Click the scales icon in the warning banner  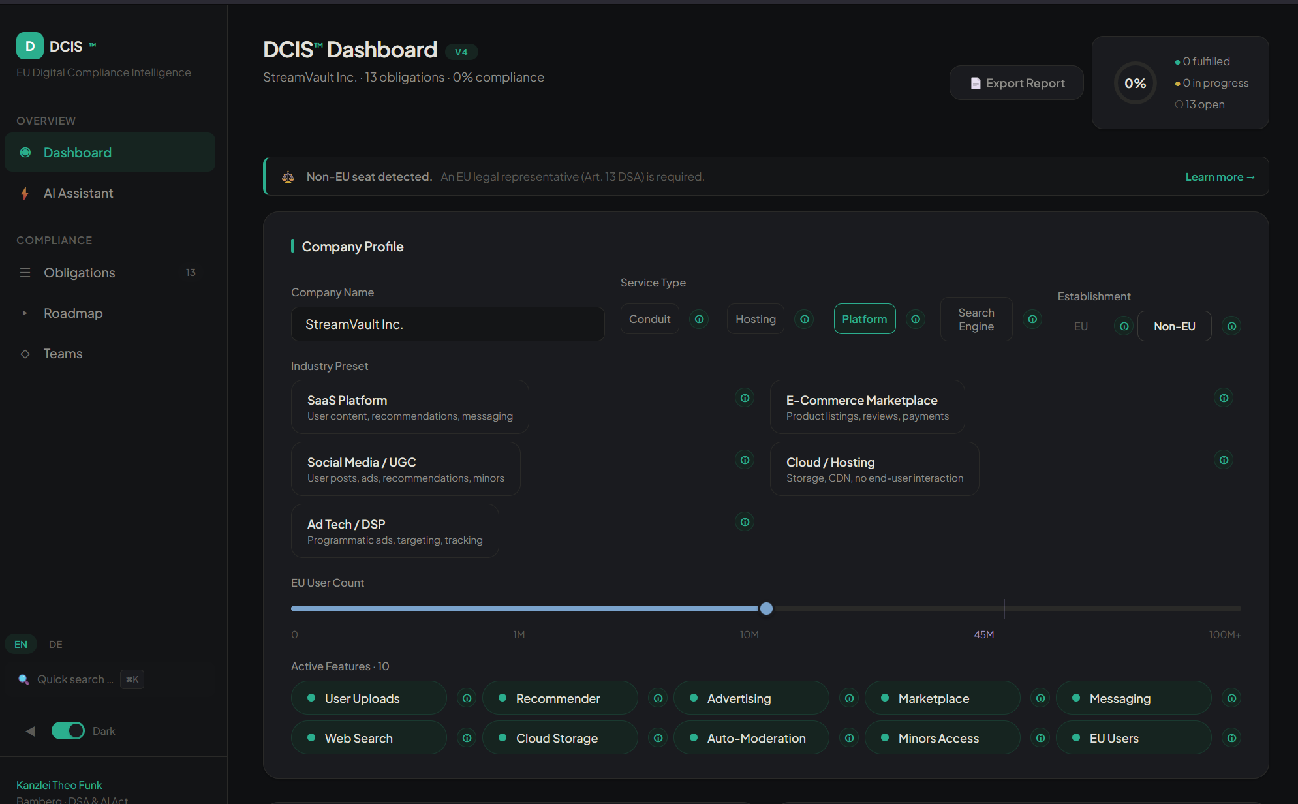[288, 176]
